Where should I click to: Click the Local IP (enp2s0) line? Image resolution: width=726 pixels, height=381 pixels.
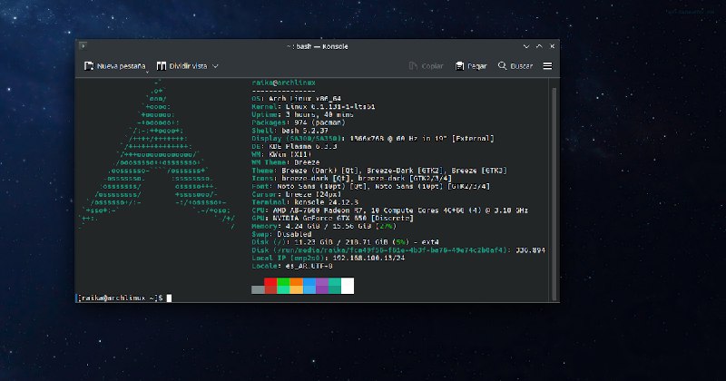click(x=329, y=258)
